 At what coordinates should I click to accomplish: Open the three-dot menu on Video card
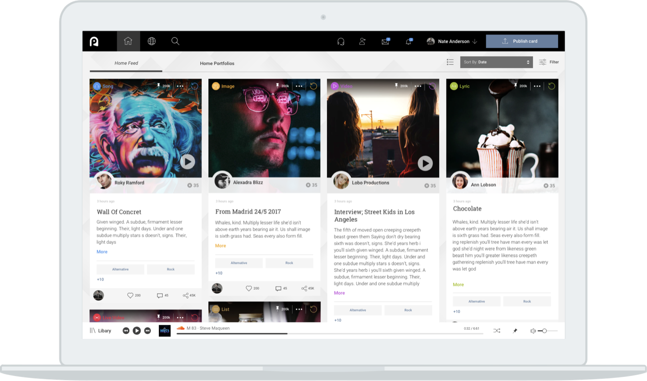(418, 86)
